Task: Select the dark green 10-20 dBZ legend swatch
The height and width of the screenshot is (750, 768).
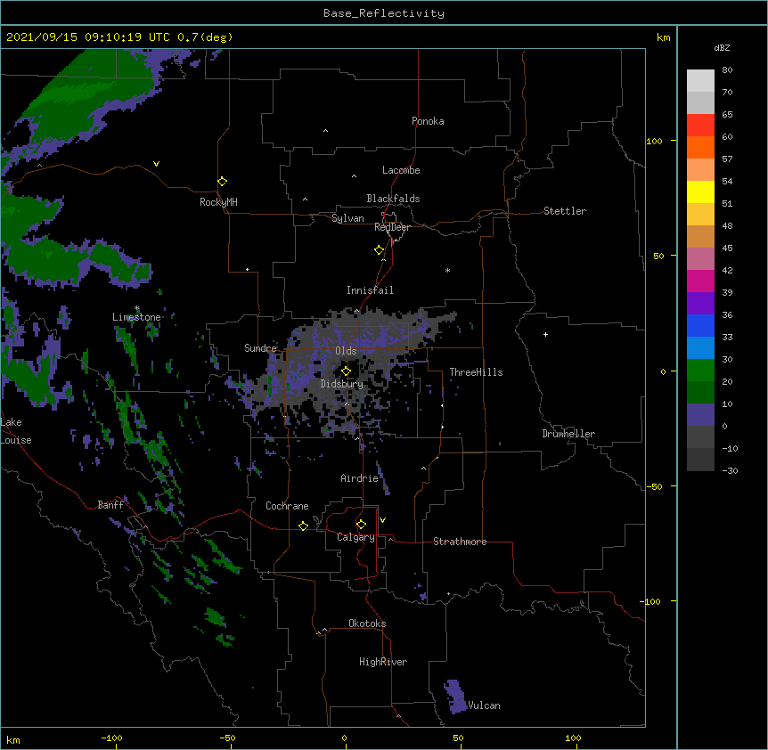Action: (700, 393)
